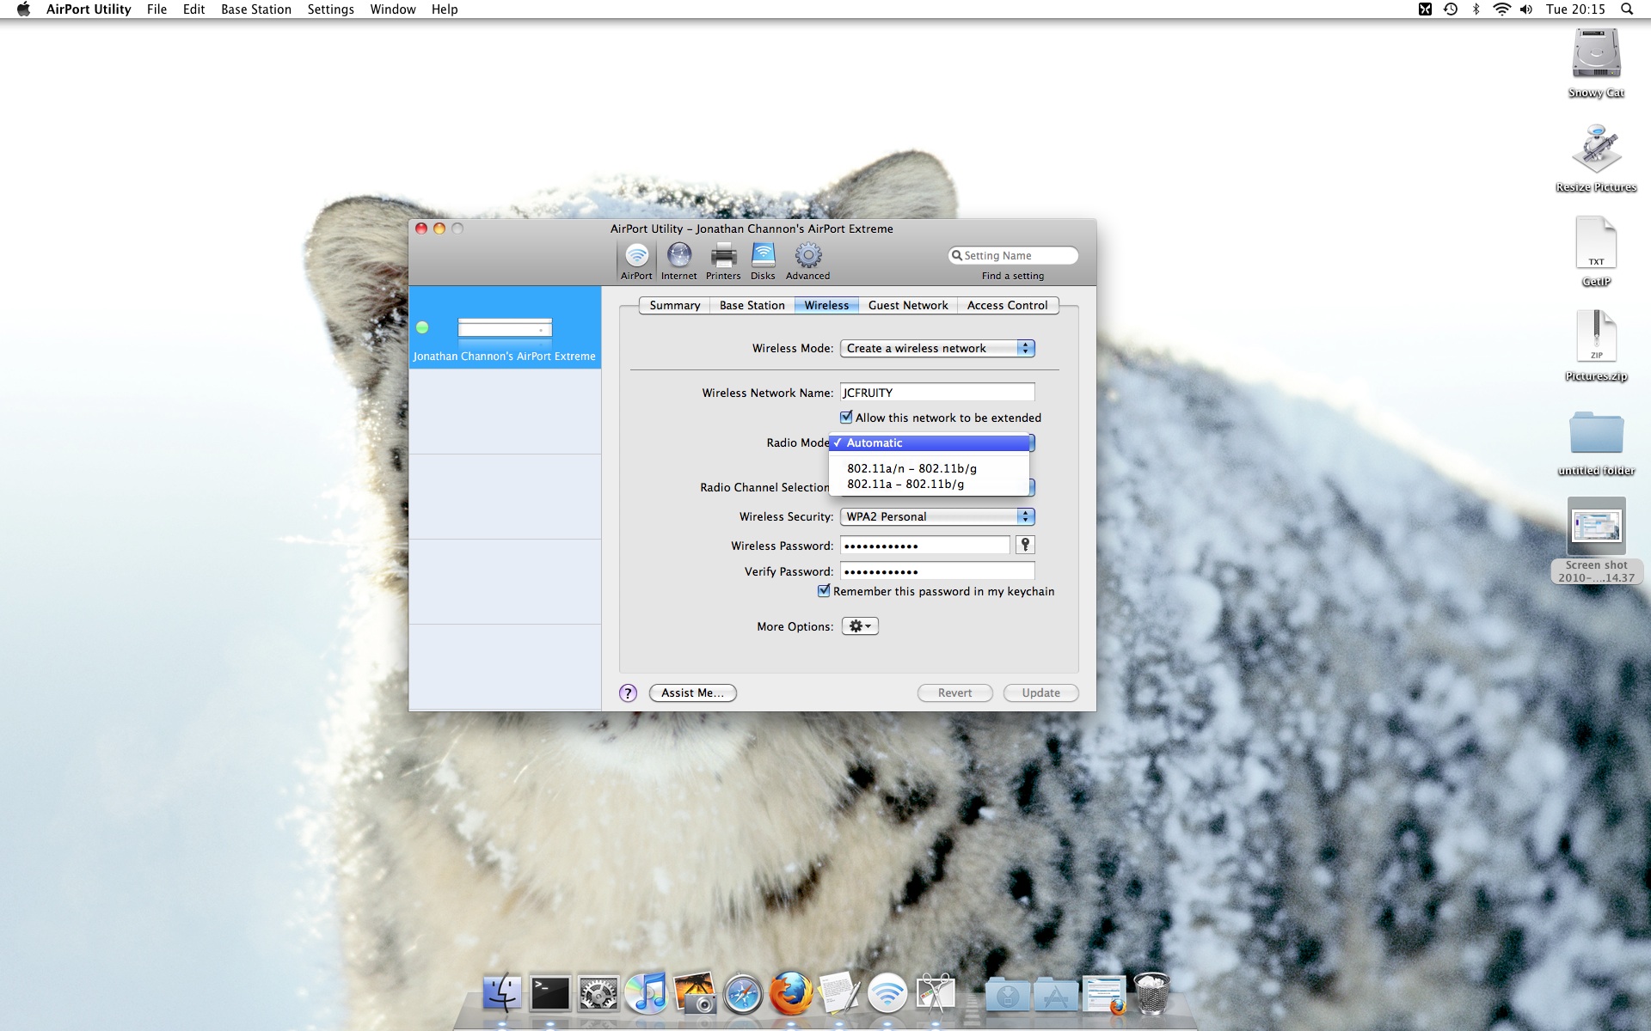This screenshot has width=1651, height=1031.
Task: Open System Preferences in the dock
Action: tap(598, 994)
